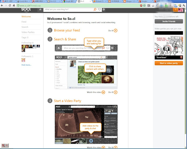The image size is (187, 149).
Task: Click Followers: 1 in the sidebar
Action: (x=27, y=56)
